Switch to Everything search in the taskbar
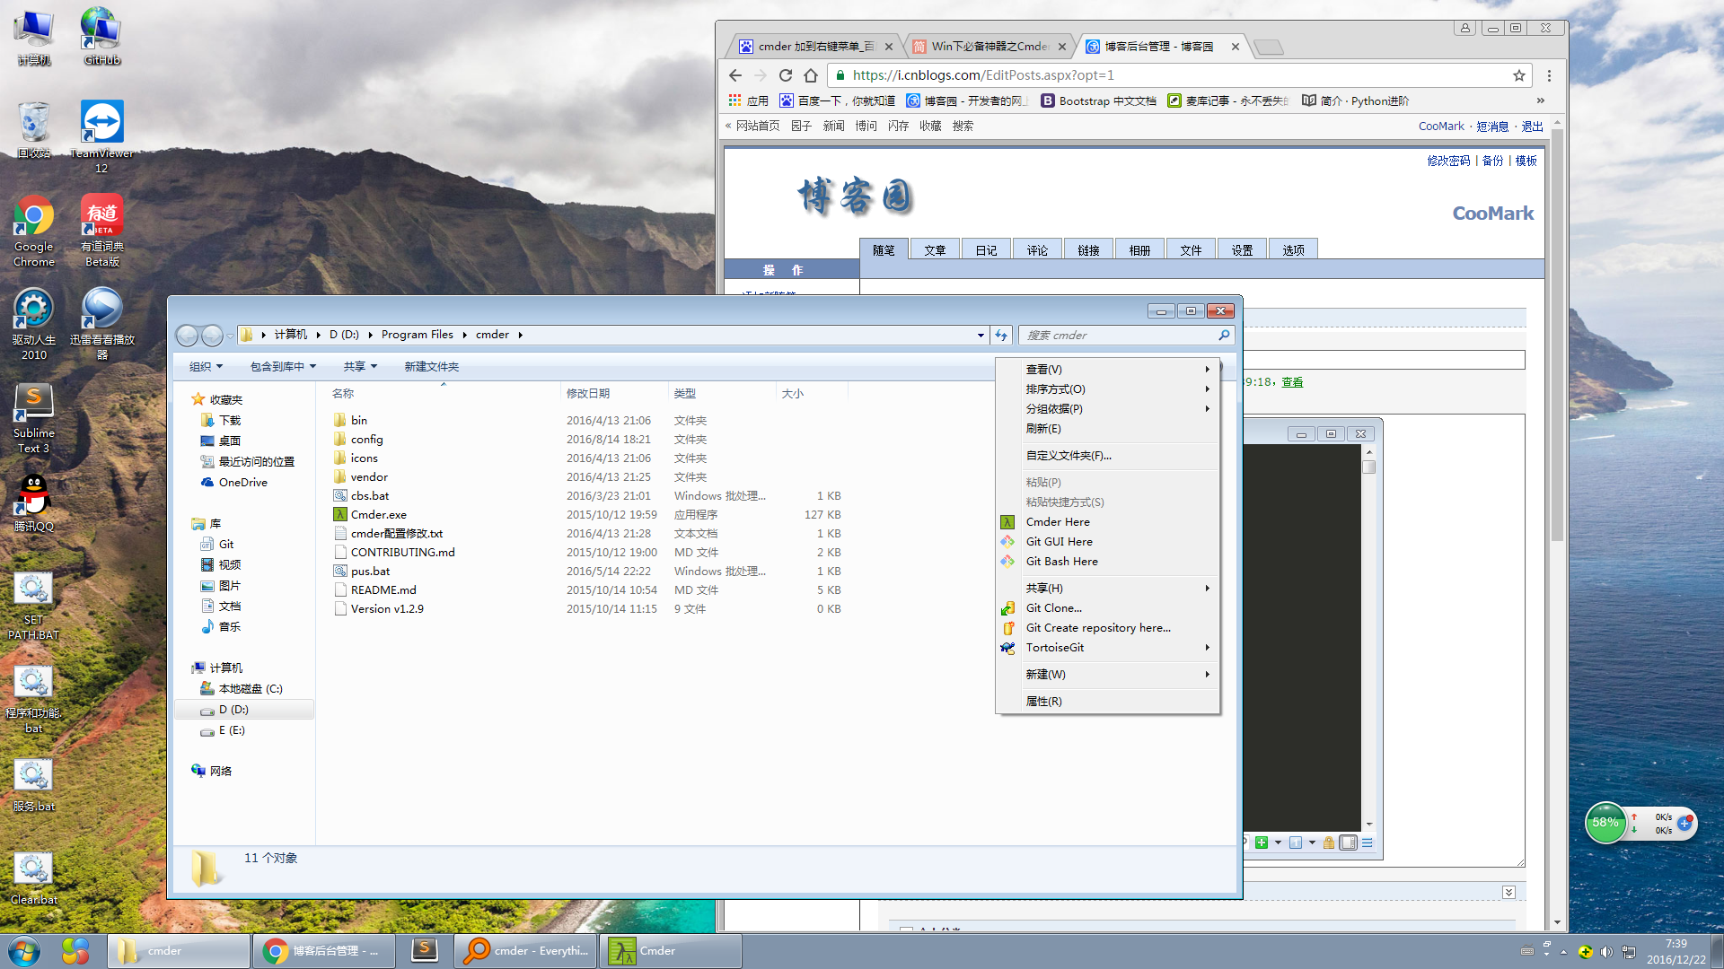 [x=525, y=951]
